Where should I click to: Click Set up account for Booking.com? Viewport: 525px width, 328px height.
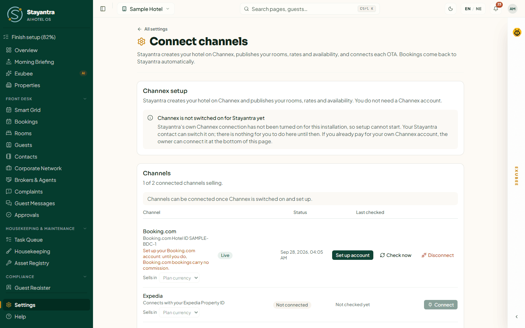coord(353,255)
